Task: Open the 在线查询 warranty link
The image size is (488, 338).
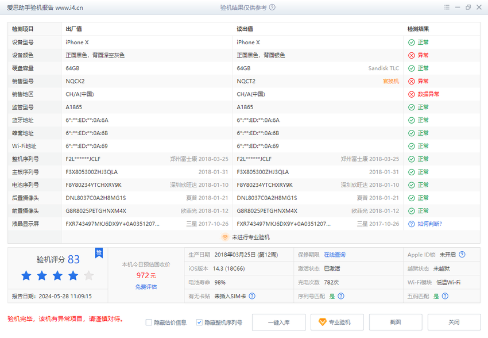Action: pos(335,255)
